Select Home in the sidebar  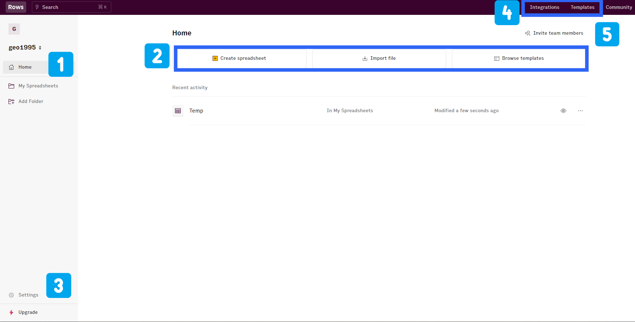25,67
